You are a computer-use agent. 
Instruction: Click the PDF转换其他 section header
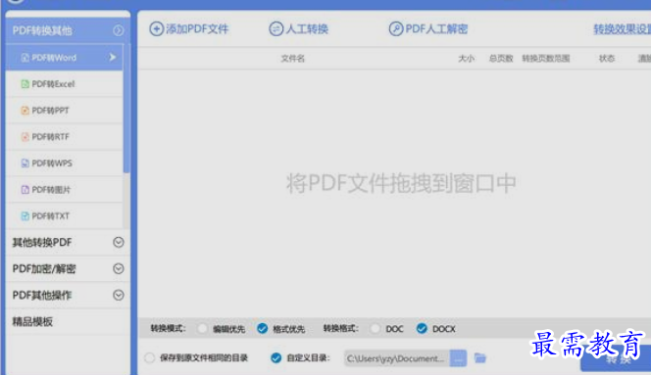(68, 30)
